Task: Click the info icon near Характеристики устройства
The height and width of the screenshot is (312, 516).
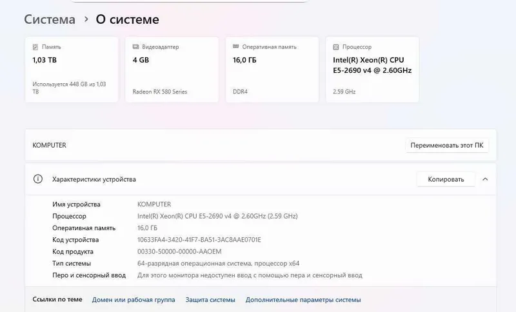Action: tap(38, 179)
